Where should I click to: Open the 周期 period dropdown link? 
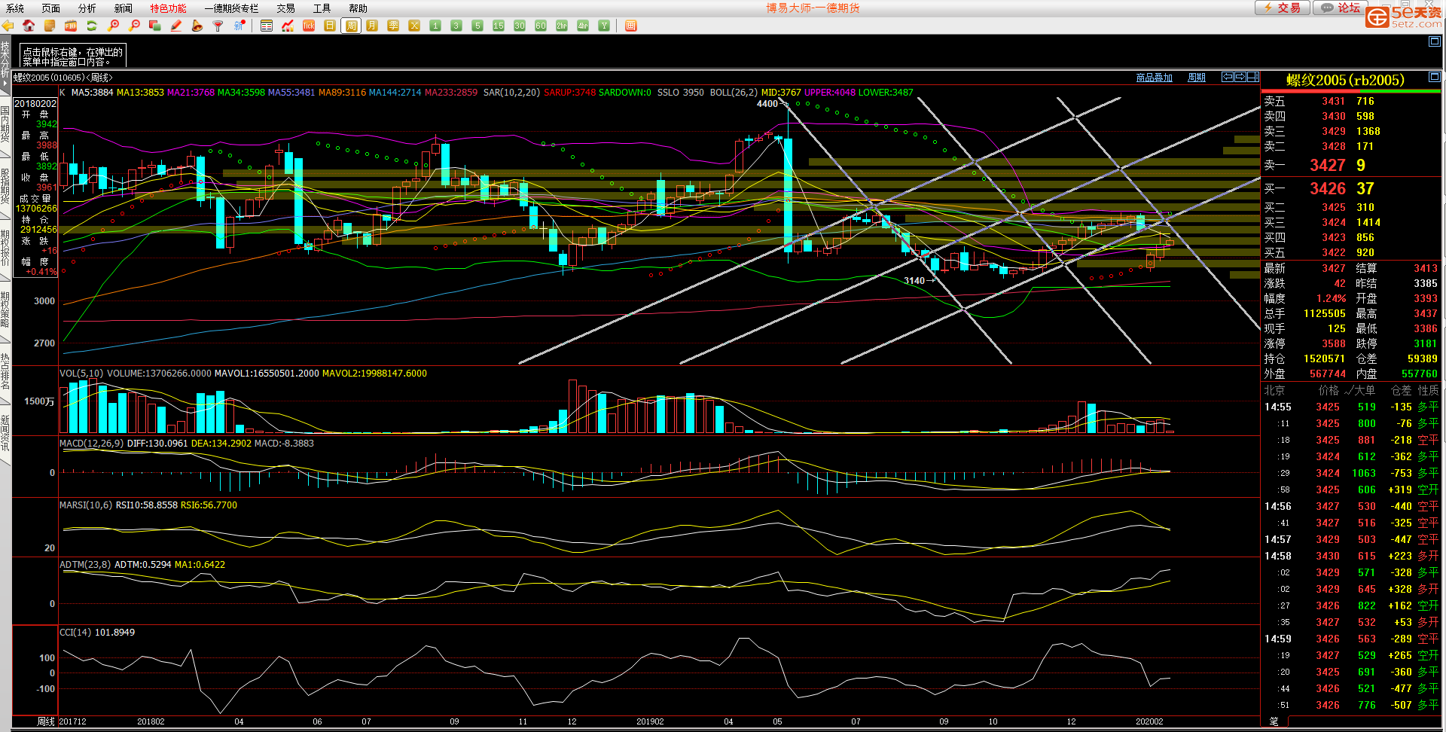(1196, 78)
